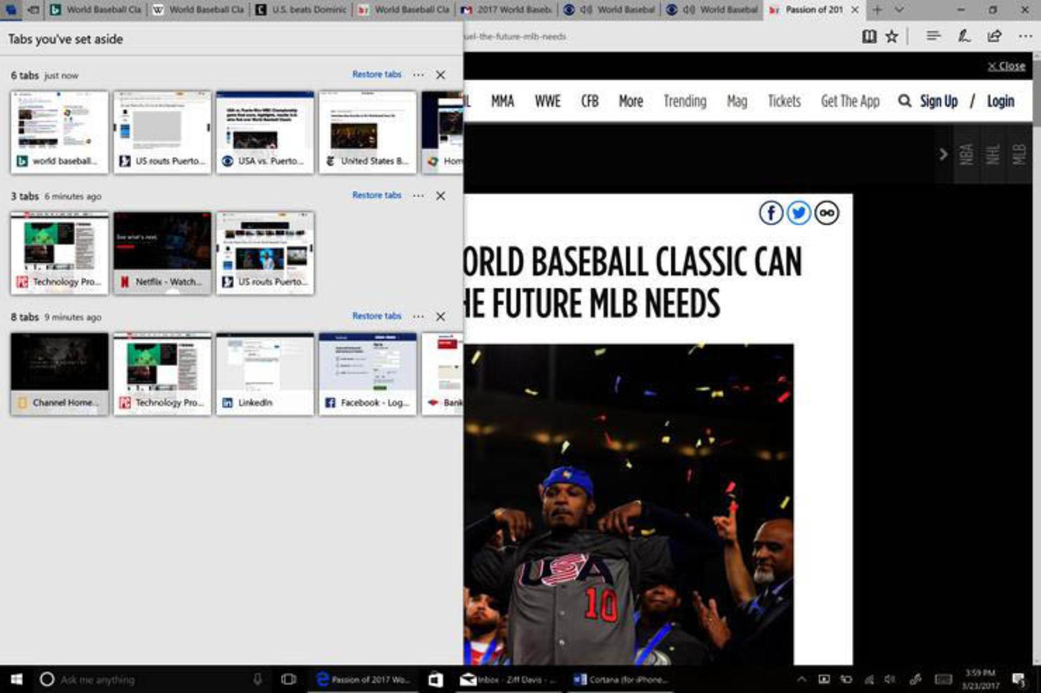
Task: Open the Hub lines icon
Action: [x=933, y=36]
